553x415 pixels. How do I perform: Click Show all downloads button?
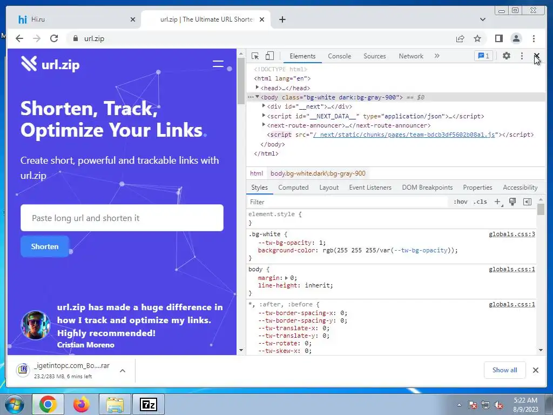click(x=505, y=370)
